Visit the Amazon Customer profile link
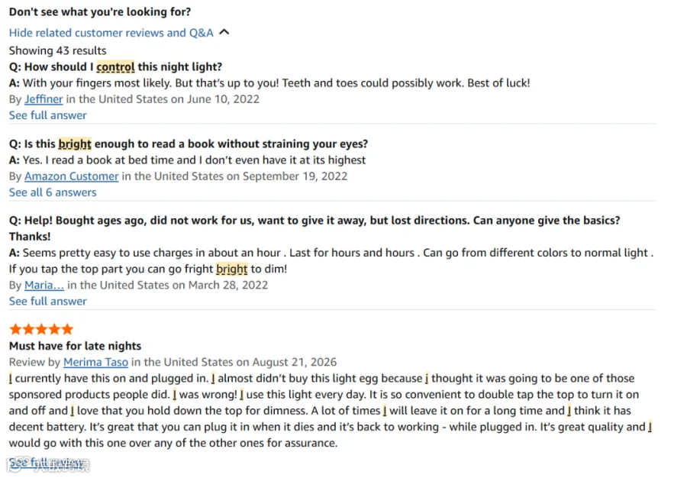Screen dimensions: 687x478 72,176
